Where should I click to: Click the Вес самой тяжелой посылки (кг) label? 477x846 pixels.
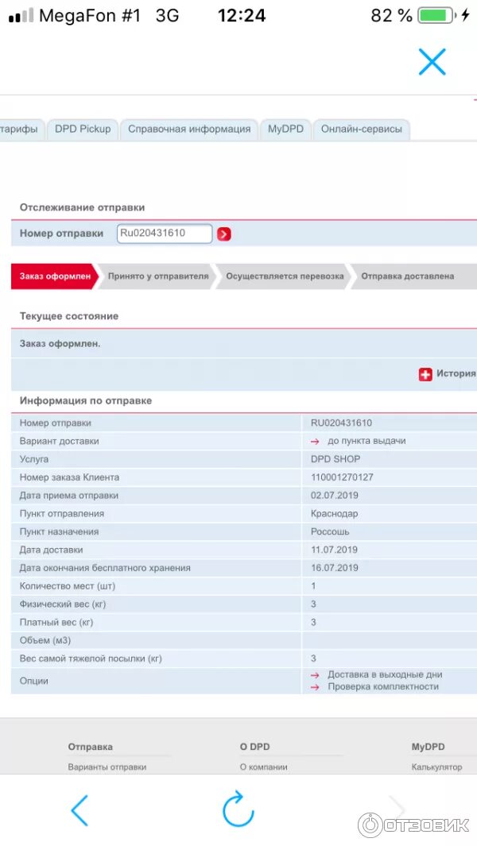point(91,659)
